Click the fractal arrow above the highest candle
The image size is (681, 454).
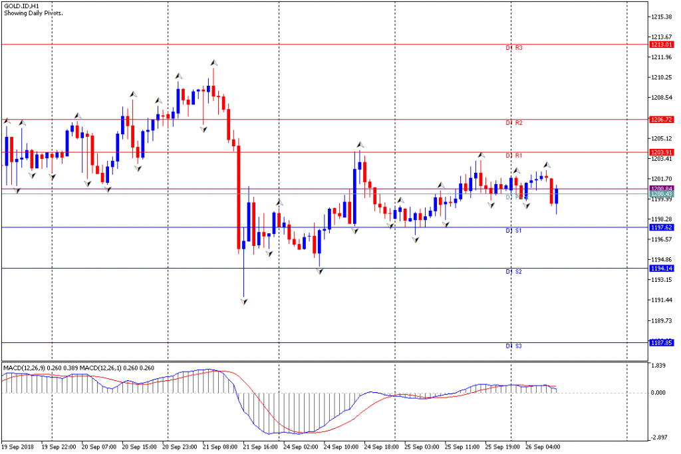pyautogui.click(x=213, y=63)
